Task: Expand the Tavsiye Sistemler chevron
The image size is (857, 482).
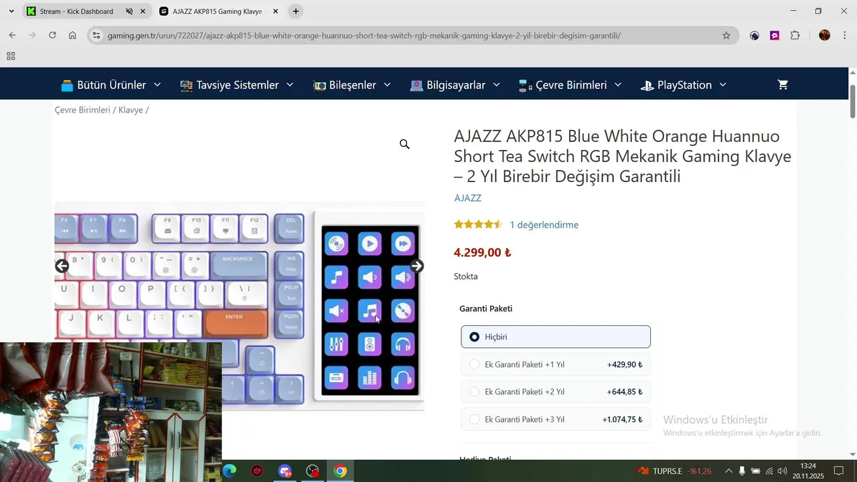Action: pos(290,85)
